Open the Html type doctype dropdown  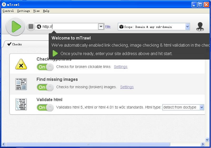[202, 107]
